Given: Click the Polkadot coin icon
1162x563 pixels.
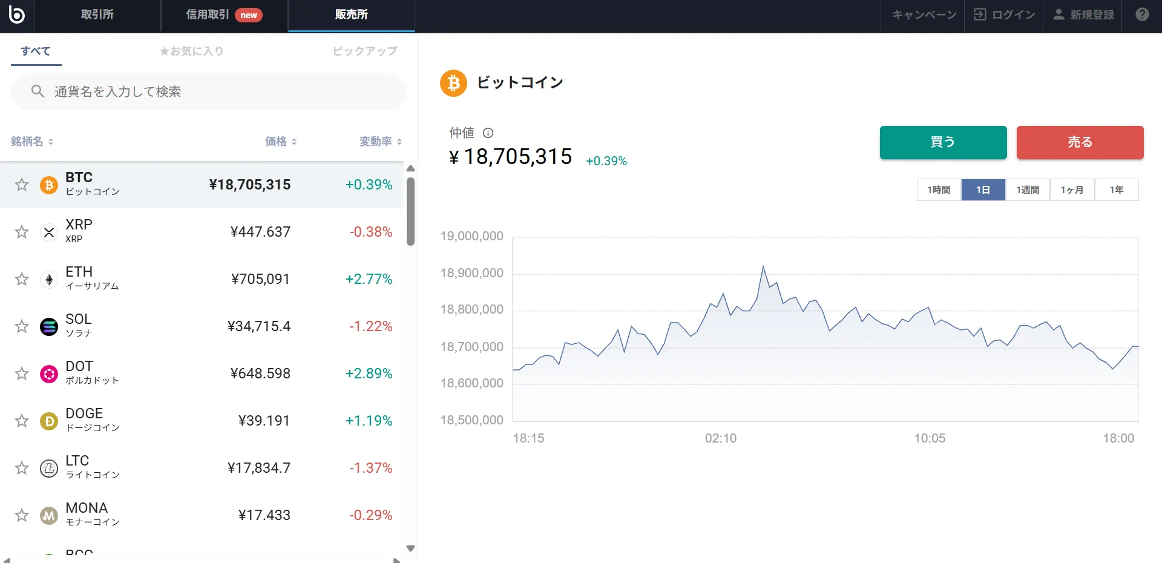Looking at the screenshot, I should pos(49,374).
